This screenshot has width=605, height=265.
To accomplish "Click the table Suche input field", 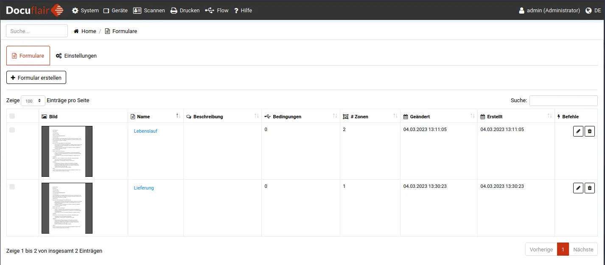I will 563,100.
